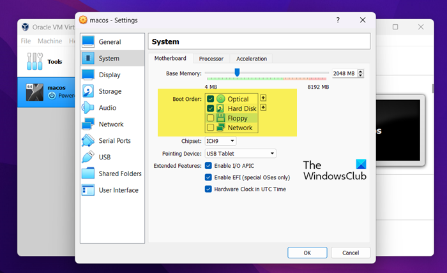
Task: Click the Settings gear icon in title bar
Action: (x=83, y=20)
